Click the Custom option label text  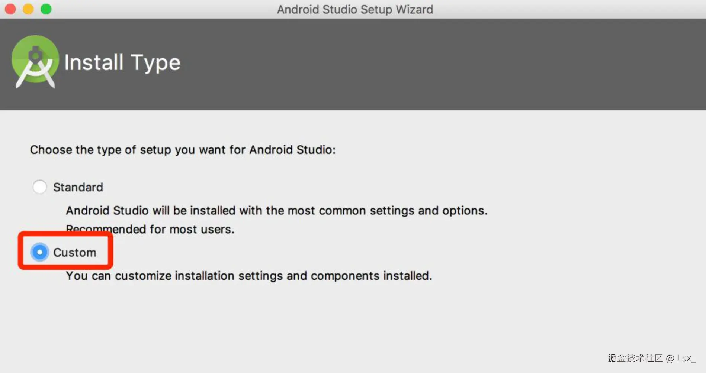click(x=75, y=252)
